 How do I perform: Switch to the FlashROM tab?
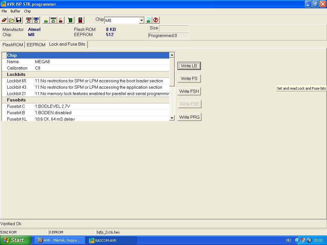click(13, 45)
